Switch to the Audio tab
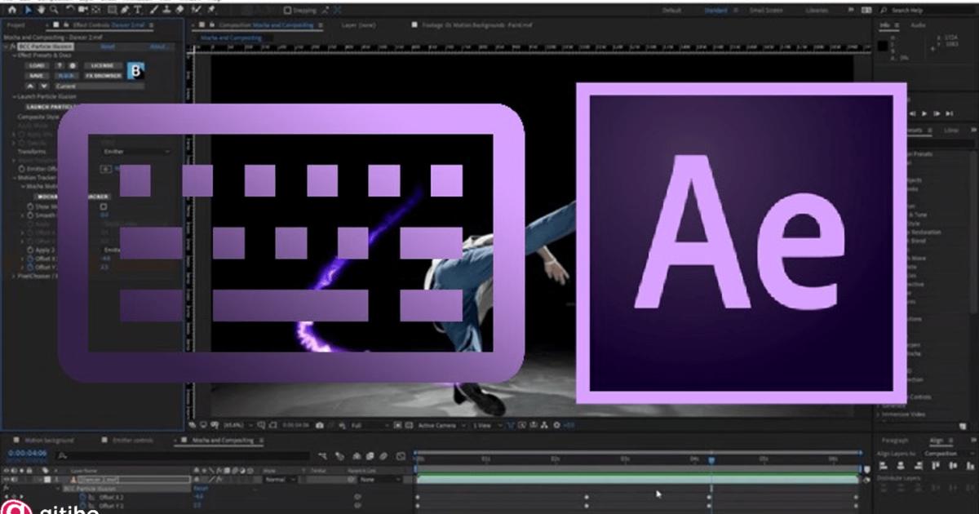The width and height of the screenshot is (979, 514). (x=918, y=24)
